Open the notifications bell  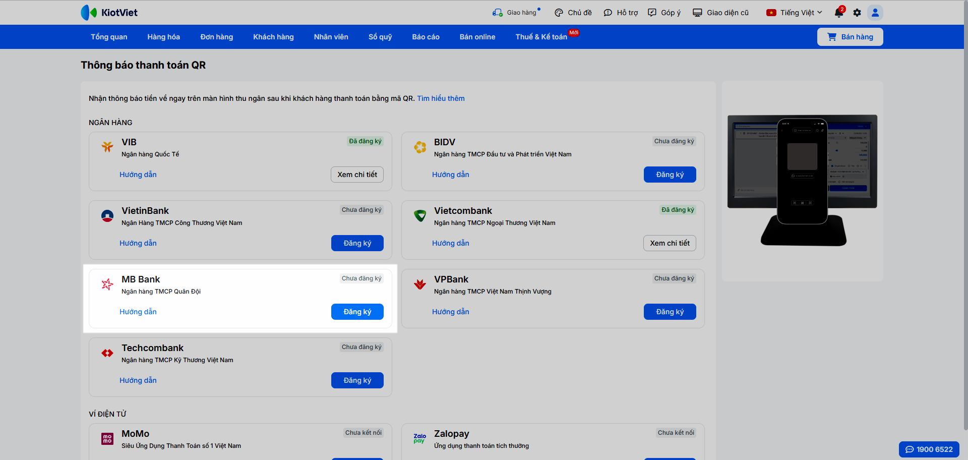click(x=839, y=13)
